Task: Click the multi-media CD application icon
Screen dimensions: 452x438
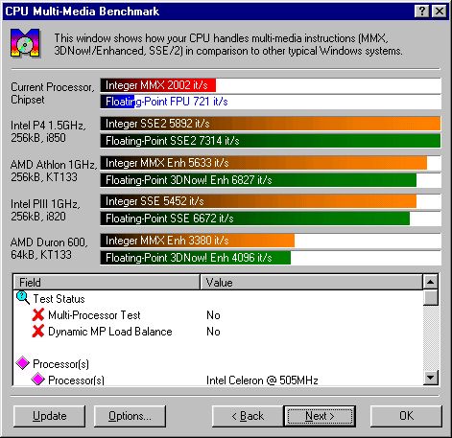Action: 25,43
